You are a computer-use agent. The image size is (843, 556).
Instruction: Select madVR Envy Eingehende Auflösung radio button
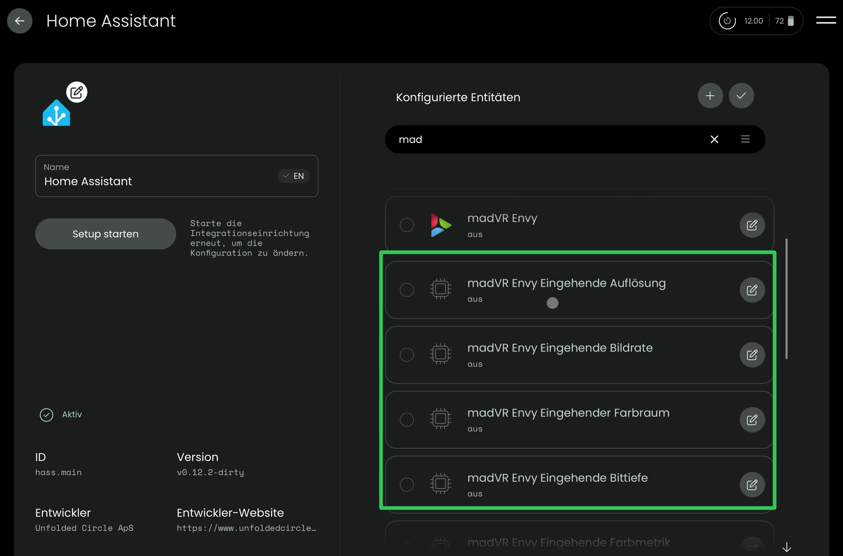(407, 290)
